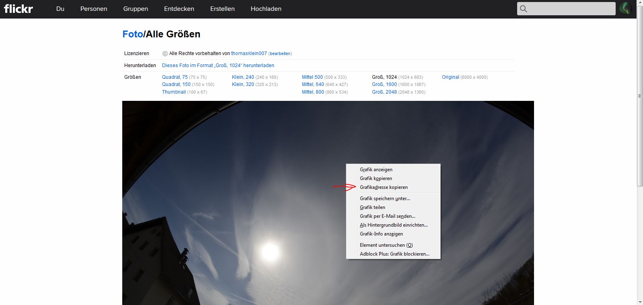This screenshot has width=643, height=305.
Task: Click the Hochladen link
Action: pos(266,9)
